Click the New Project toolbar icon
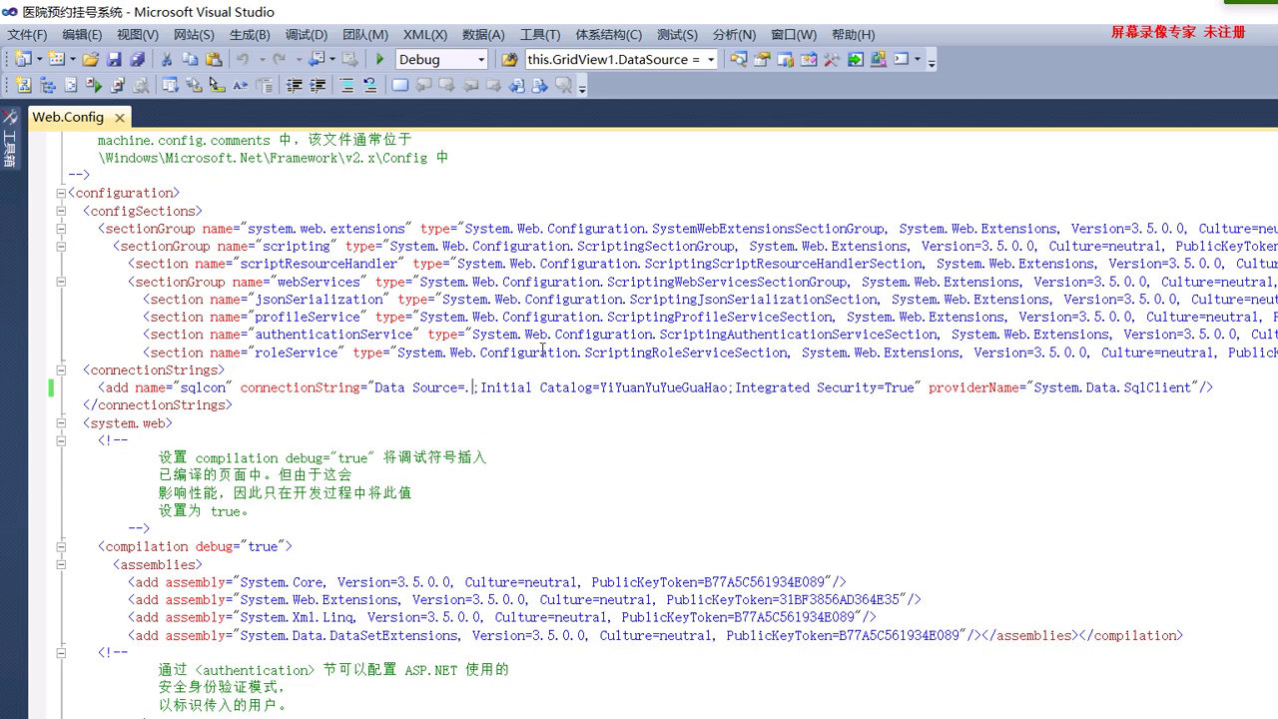The height and width of the screenshot is (719, 1278). click(x=23, y=60)
